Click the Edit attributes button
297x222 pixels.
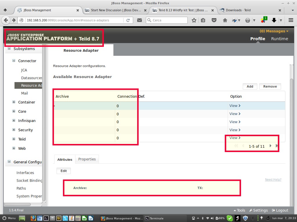(64, 171)
